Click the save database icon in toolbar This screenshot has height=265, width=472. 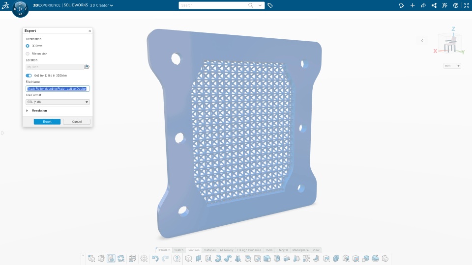click(x=111, y=259)
